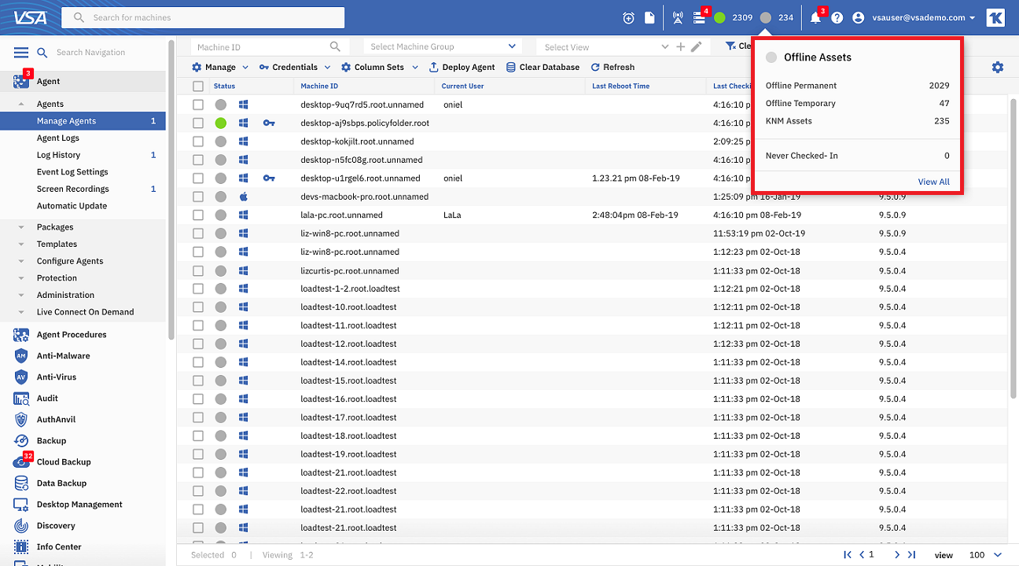1019x566 pixels.
Task: Check the box for desktop-kokjilt.root.unnamed
Action: click(198, 141)
